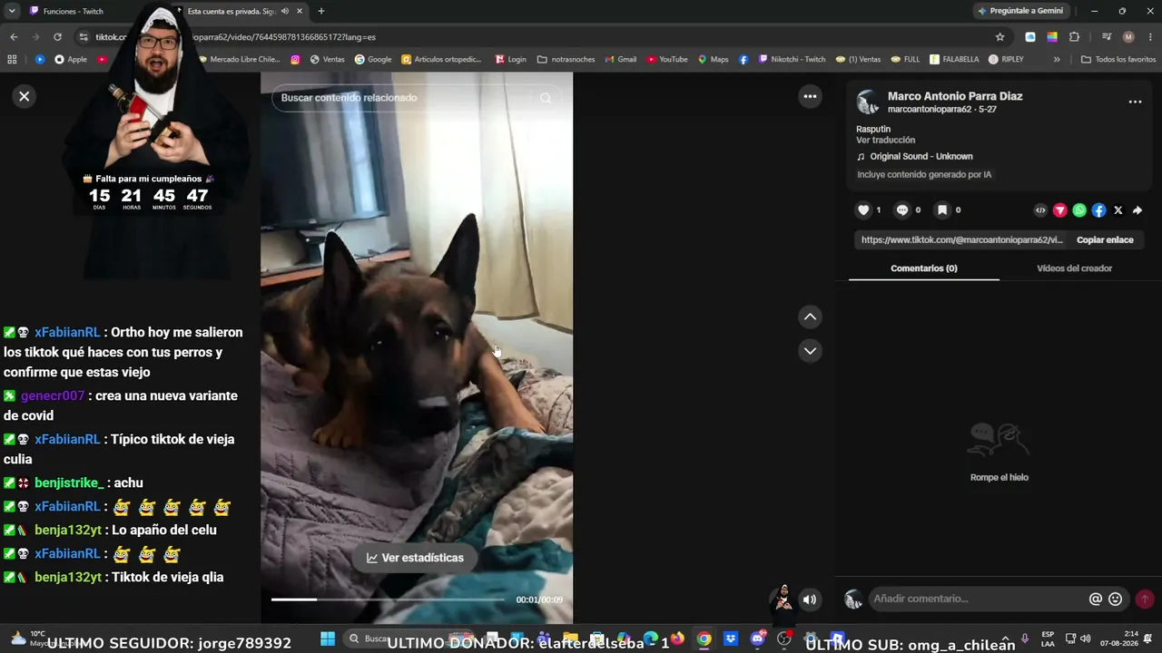The width and height of the screenshot is (1162, 653).
Task: Share the video on WhatsApp
Action: (x=1079, y=210)
